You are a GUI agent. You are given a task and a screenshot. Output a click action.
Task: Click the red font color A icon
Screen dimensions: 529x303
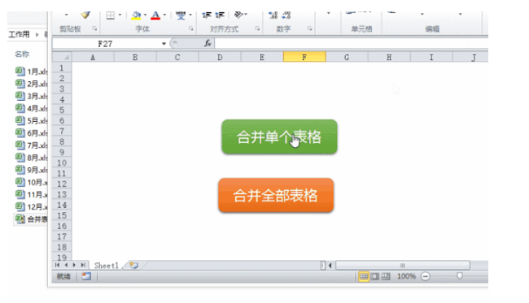(x=155, y=15)
